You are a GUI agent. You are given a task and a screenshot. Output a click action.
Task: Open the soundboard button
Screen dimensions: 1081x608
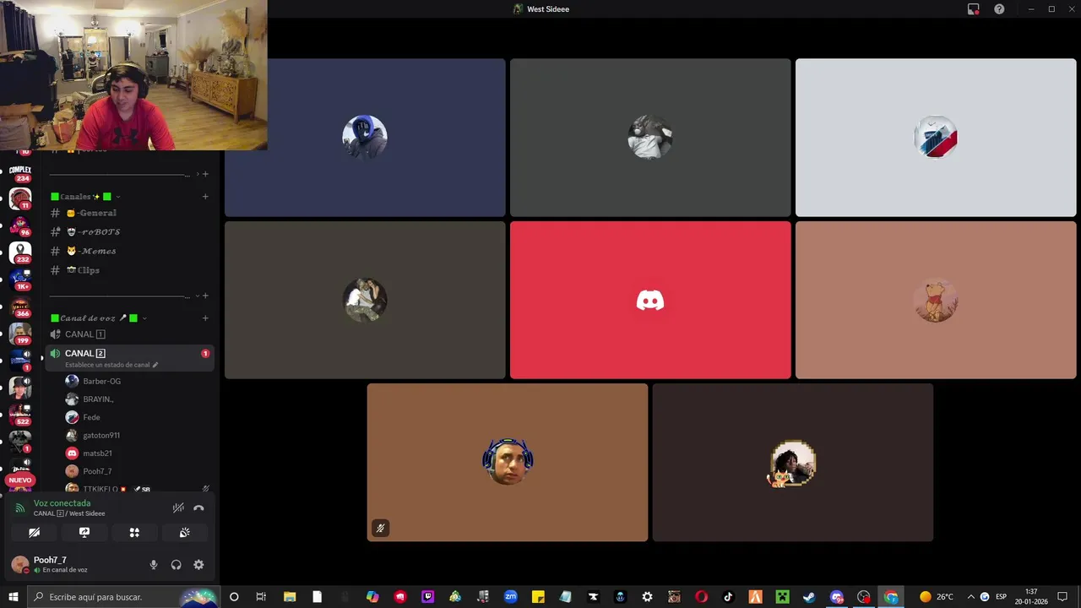[184, 533]
